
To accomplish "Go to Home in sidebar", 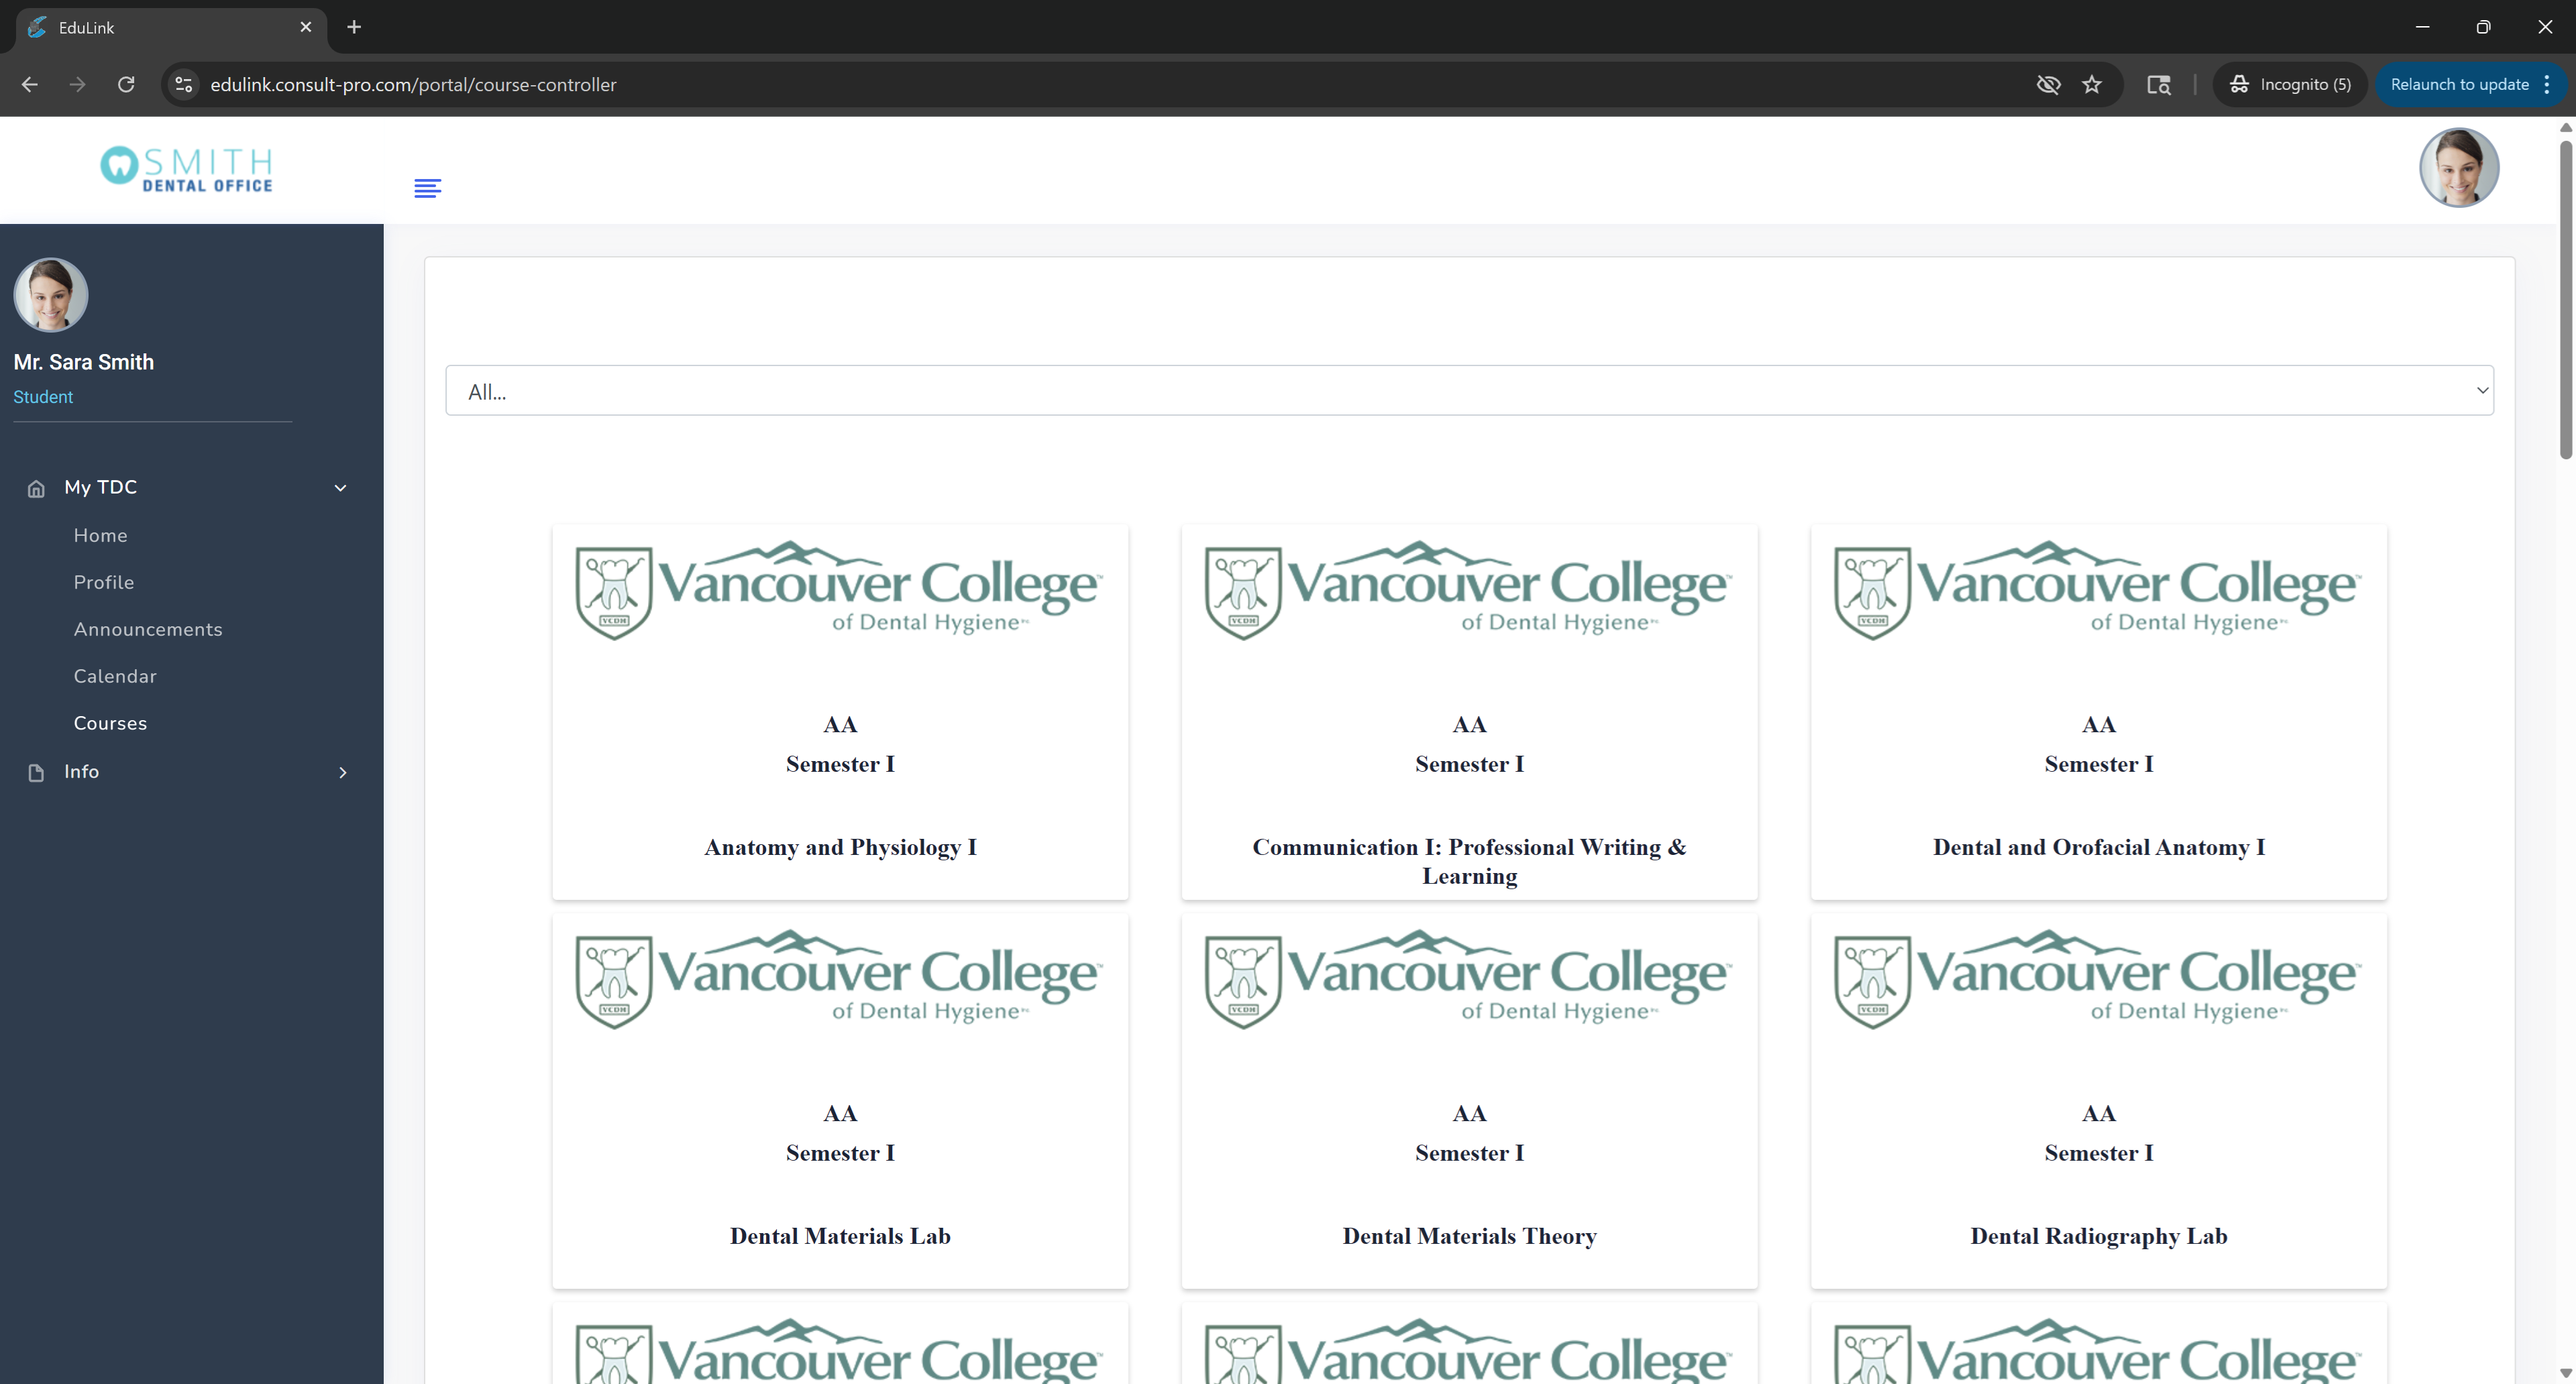I will point(100,536).
